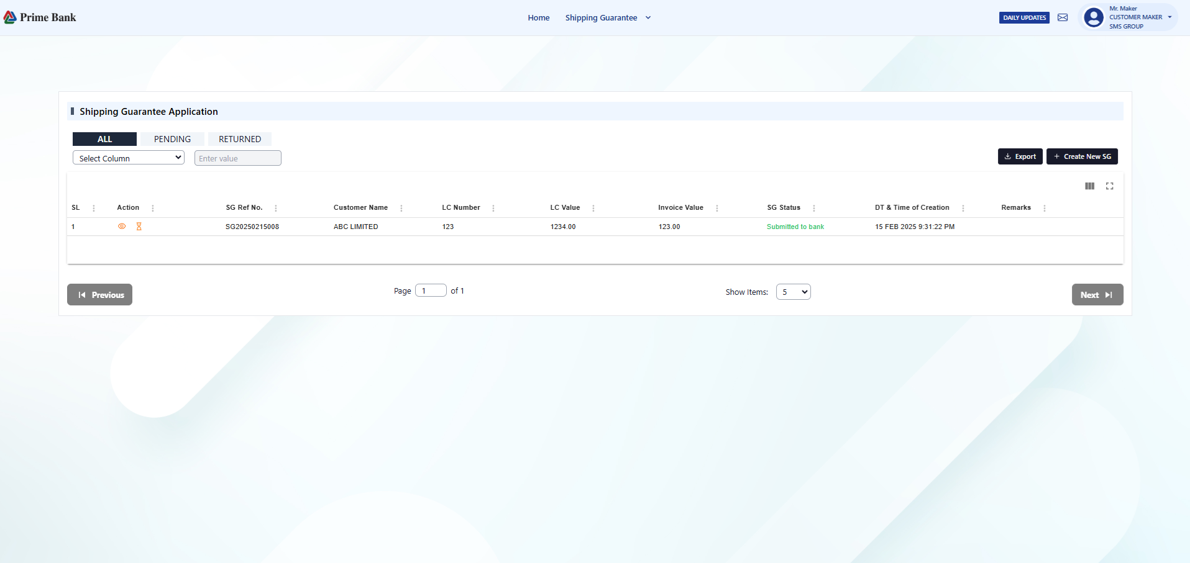Click Create New SG button
Viewport: 1190px width, 563px height.
pos(1082,156)
